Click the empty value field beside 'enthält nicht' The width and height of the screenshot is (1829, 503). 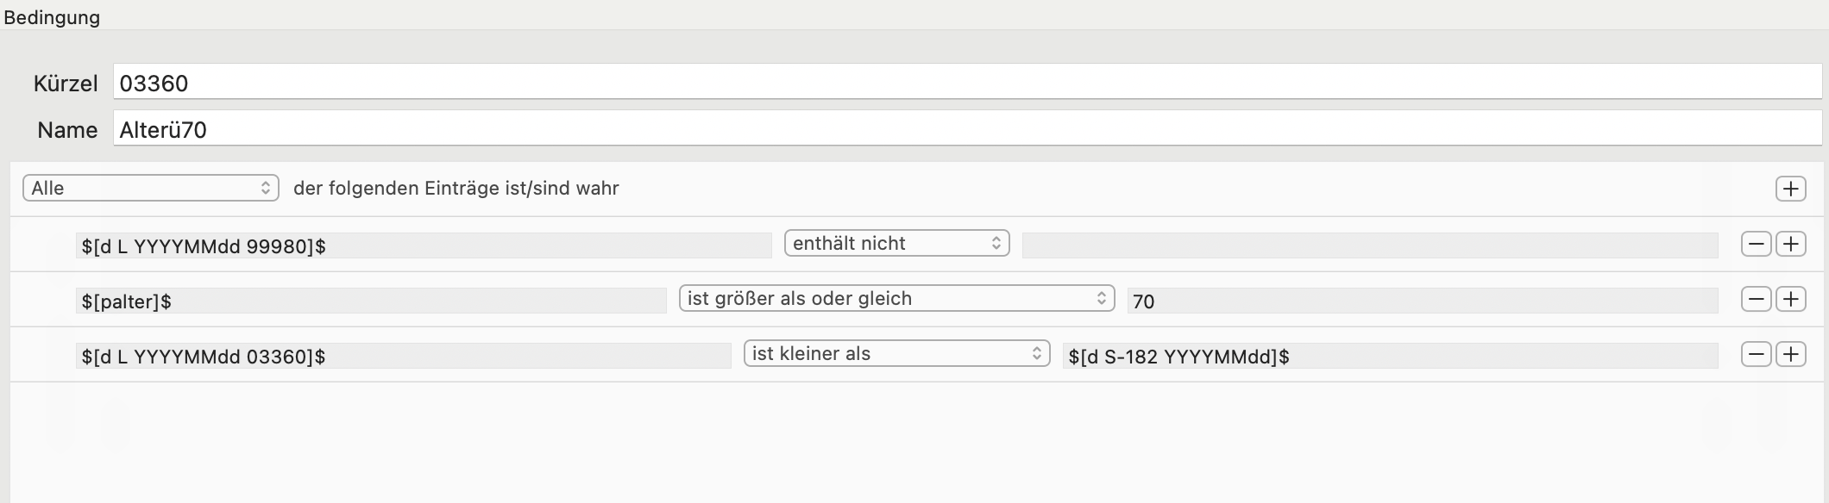1370,245
